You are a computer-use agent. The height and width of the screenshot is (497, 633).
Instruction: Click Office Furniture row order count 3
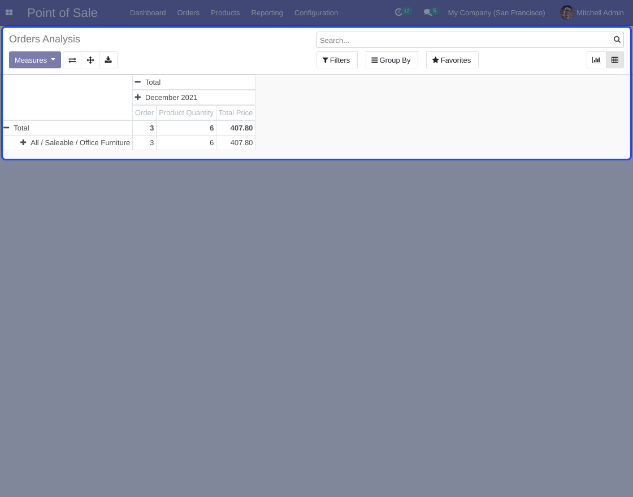(145, 143)
